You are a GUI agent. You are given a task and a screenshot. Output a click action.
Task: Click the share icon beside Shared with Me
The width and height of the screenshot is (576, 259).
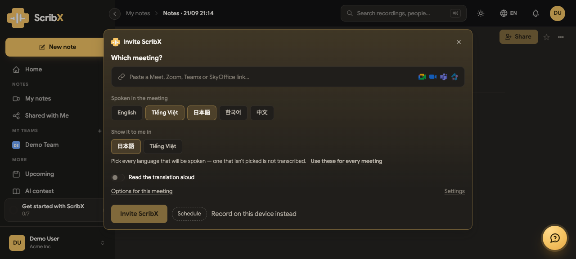(x=16, y=116)
